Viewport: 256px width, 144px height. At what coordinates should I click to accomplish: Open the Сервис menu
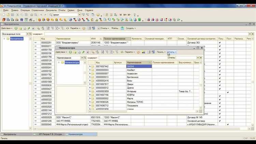71,10
